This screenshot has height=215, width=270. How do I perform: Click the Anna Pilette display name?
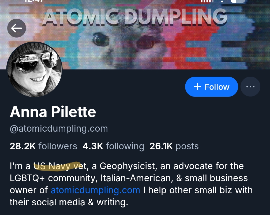(x=53, y=112)
